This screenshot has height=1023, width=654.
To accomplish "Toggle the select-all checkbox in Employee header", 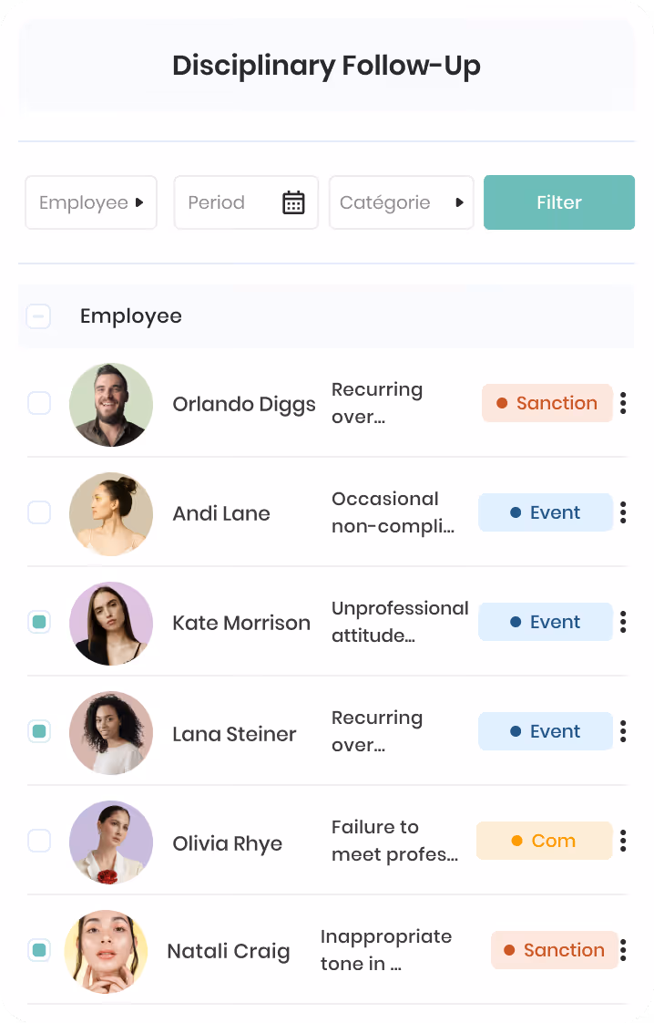I will pos(38,316).
